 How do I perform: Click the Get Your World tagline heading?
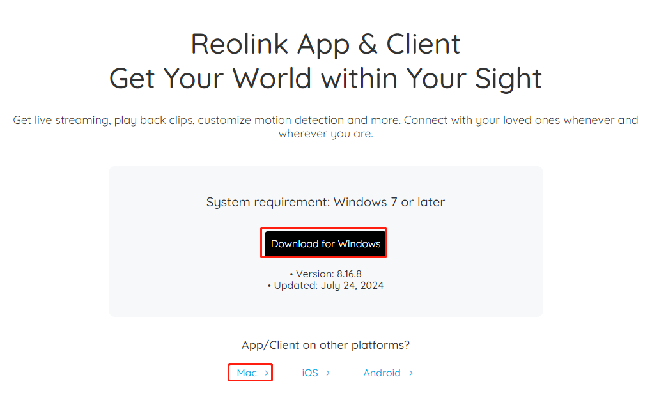tap(325, 78)
